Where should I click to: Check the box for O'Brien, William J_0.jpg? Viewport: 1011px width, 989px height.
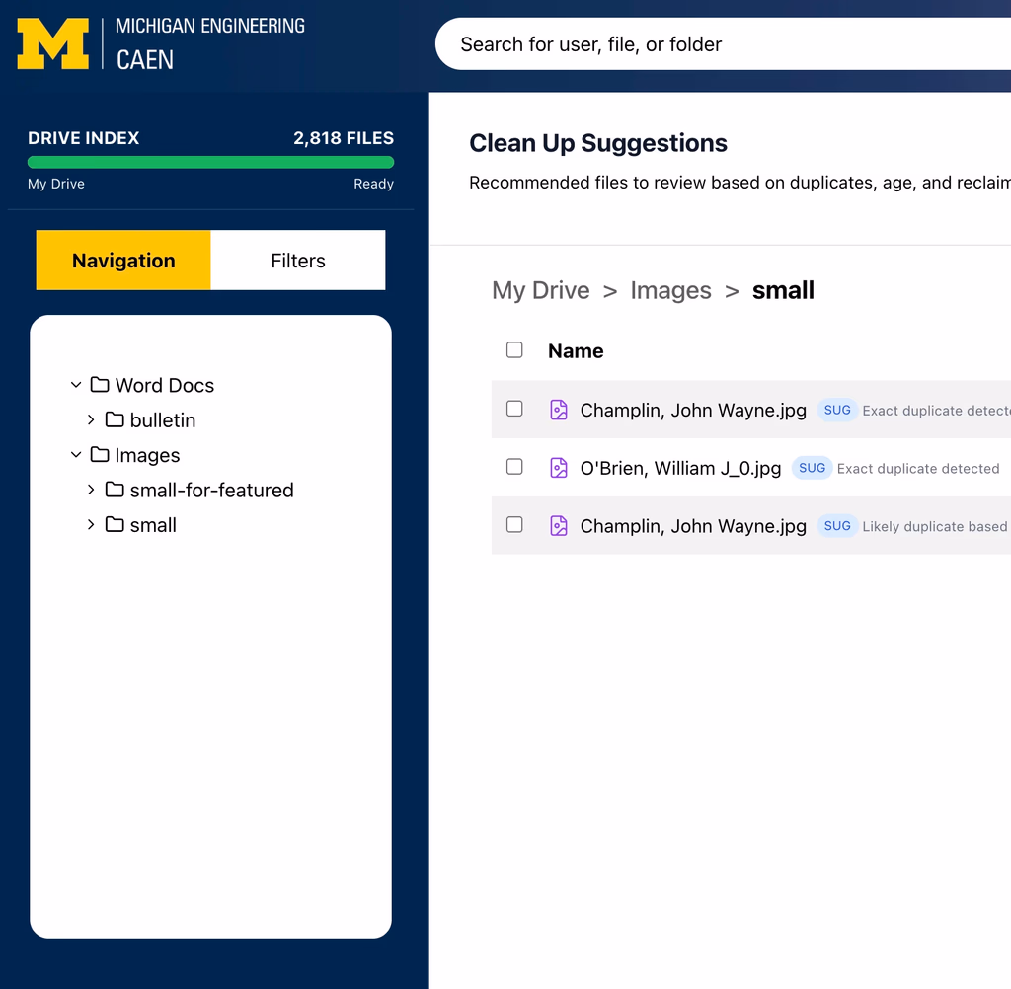click(x=514, y=466)
